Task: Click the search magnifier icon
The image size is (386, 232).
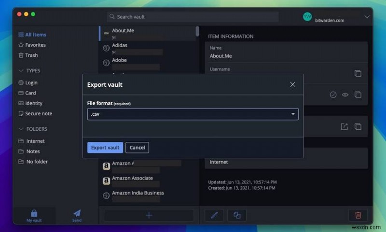Action: 112,16
